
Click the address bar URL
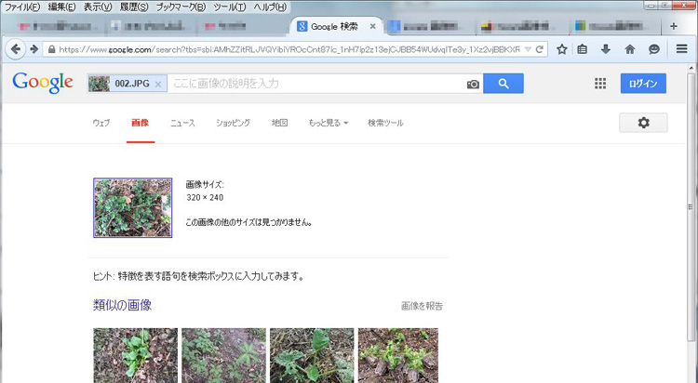coord(289,49)
